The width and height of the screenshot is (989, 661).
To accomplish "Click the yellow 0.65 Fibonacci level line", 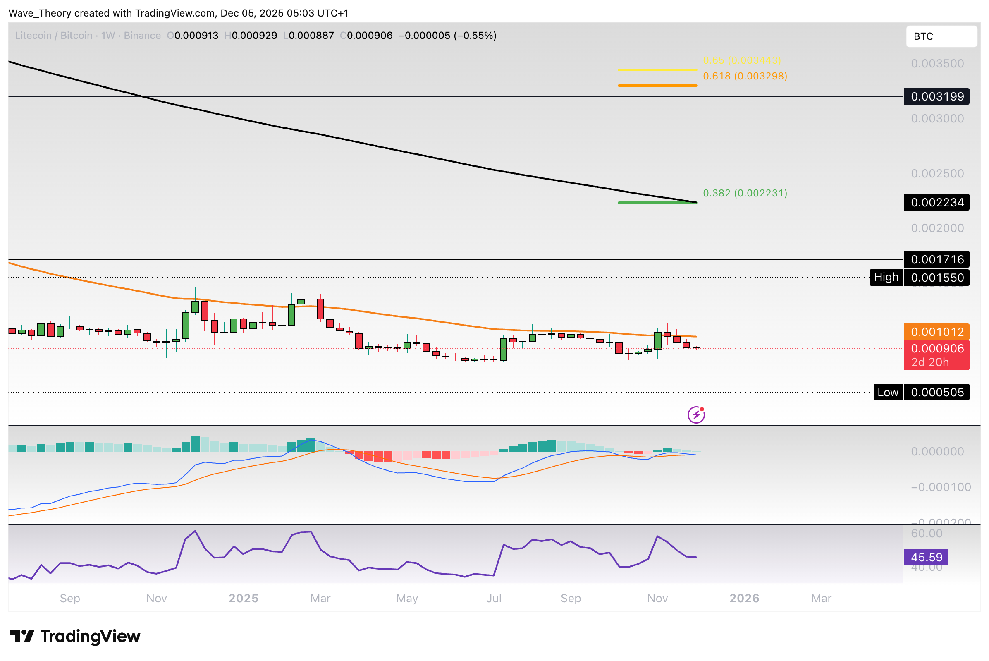I will tap(657, 70).
